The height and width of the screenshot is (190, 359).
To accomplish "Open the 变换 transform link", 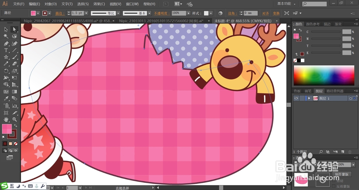I will pos(276,13).
